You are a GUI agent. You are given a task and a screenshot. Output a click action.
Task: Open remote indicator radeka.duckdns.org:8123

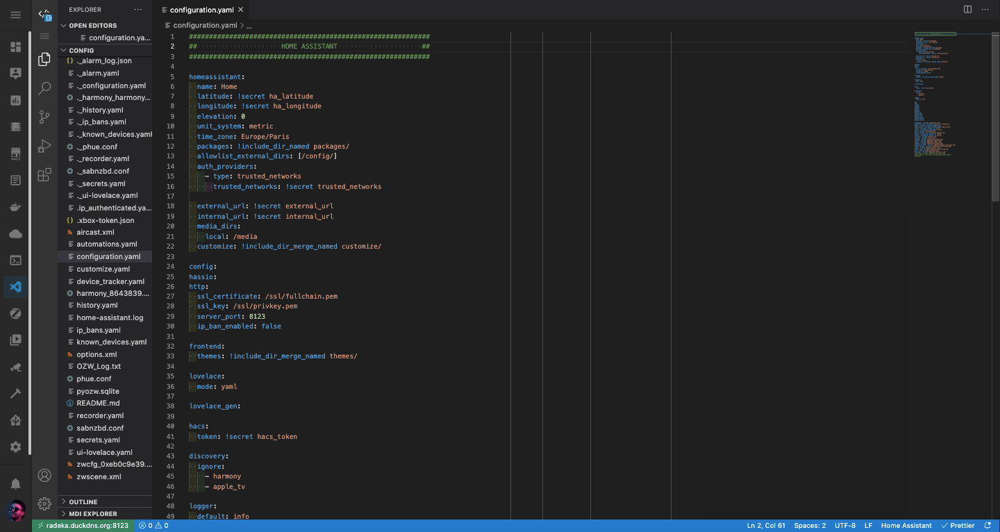[x=83, y=526]
